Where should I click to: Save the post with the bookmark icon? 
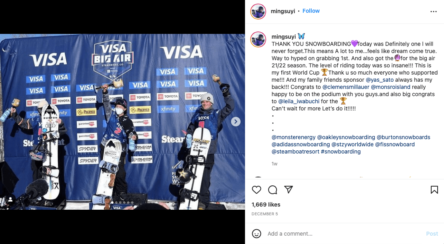tap(434, 190)
